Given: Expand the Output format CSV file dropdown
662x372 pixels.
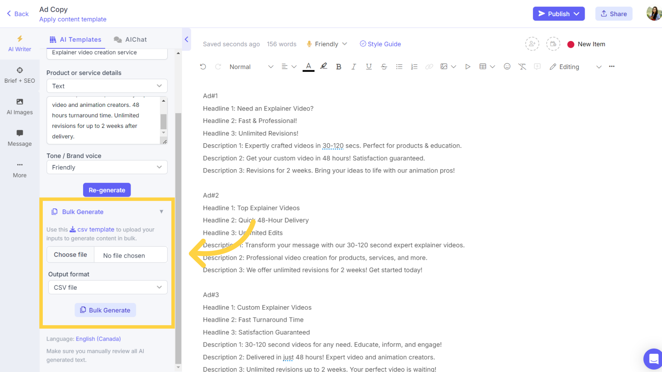Looking at the screenshot, I should 108,287.
